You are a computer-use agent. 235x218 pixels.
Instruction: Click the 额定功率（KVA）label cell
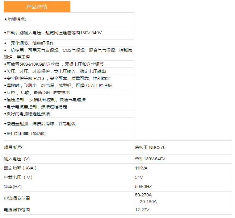(69, 168)
